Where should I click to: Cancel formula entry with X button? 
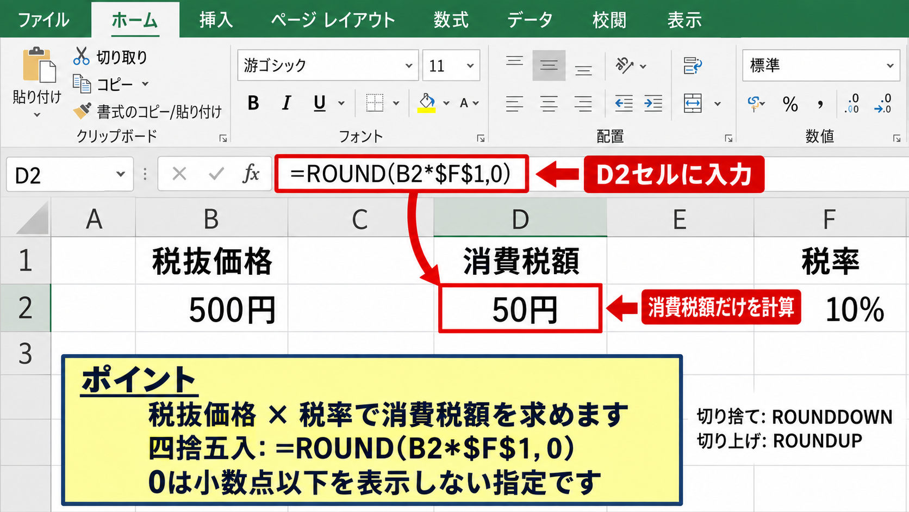coord(179,174)
